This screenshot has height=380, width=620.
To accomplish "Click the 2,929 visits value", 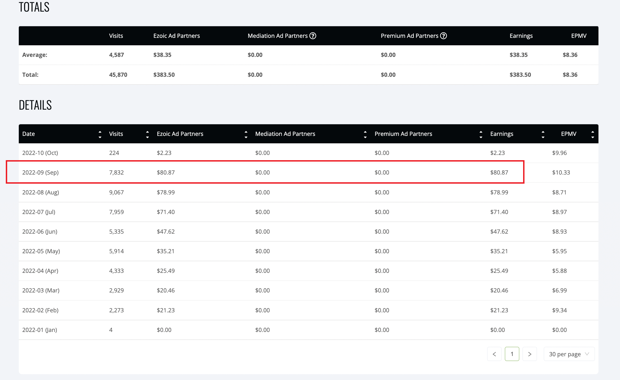I will pyautogui.click(x=116, y=291).
